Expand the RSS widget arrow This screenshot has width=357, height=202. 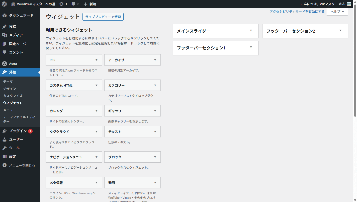coord(97,60)
